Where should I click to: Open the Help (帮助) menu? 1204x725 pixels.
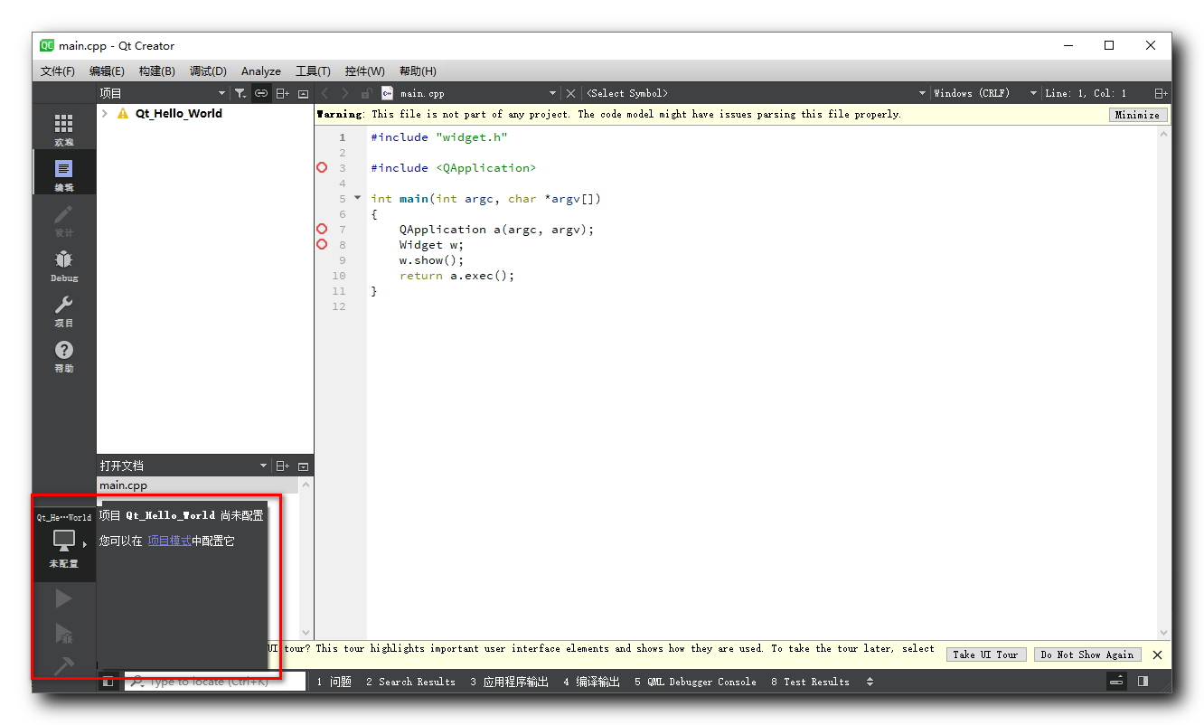point(418,71)
